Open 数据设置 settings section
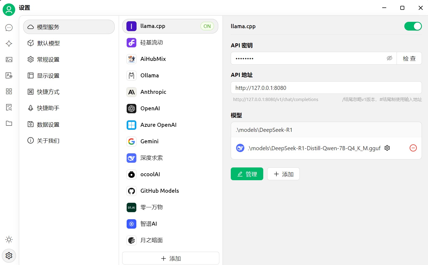Viewport: 428px width, 265px height. (x=69, y=124)
